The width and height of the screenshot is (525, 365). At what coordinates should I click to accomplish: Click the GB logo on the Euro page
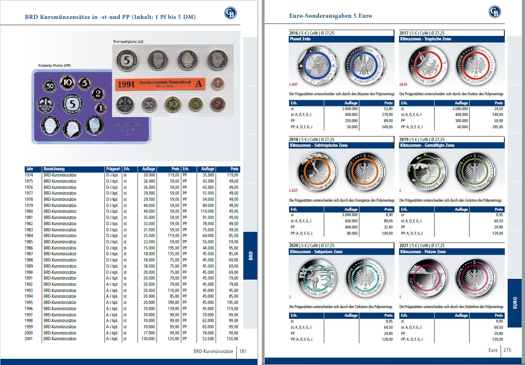pyautogui.click(x=495, y=12)
